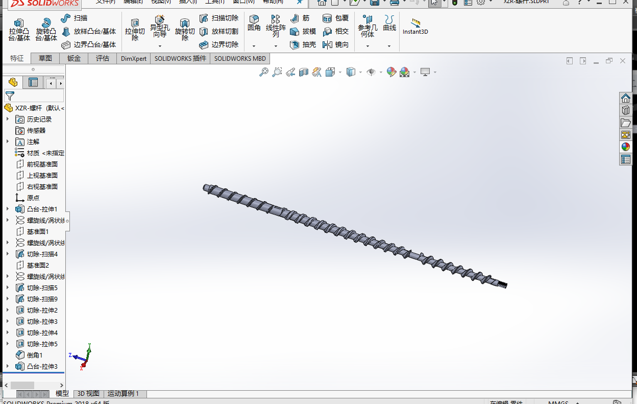Switch to the 钣金 sheet metal tab
Viewport: 637px width, 404px height.
(x=74, y=58)
